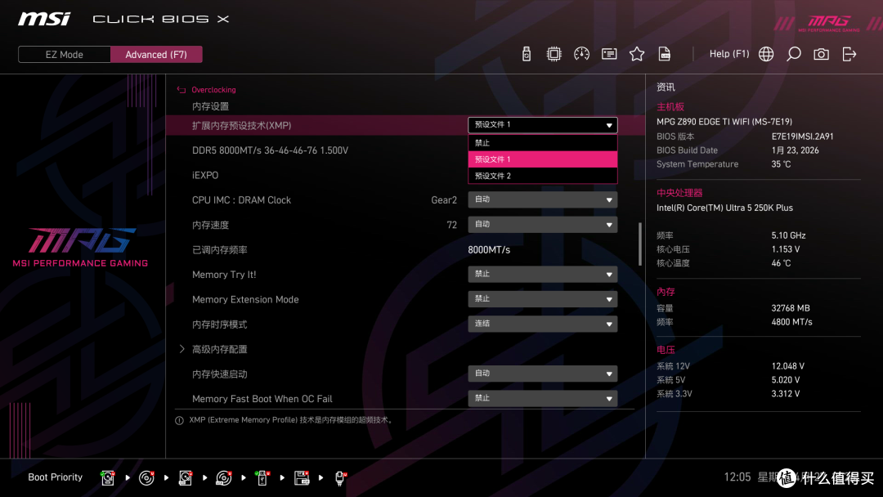
Task: Click the 内存速度 value 72
Action: click(x=451, y=225)
